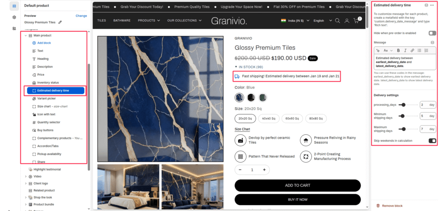This screenshot has width=447, height=211.
Task: Select the 40x40 Sq size option
Action: pyautogui.click(x=269, y=119)
